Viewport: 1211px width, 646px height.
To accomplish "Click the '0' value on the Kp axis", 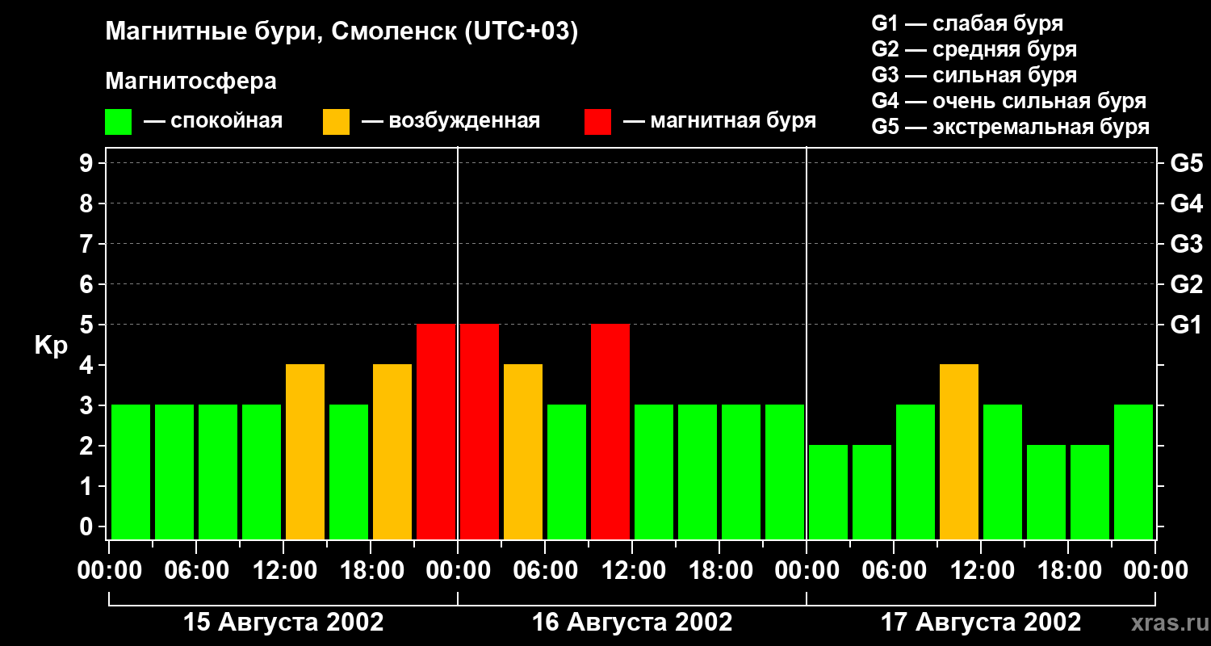I will 88,526.
